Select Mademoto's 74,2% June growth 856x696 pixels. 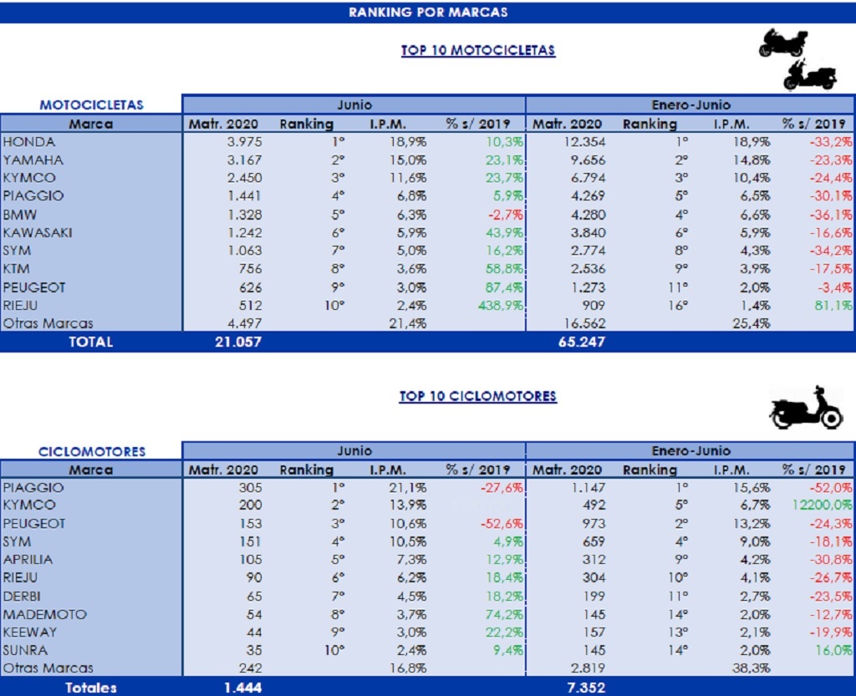coord(504,614)
